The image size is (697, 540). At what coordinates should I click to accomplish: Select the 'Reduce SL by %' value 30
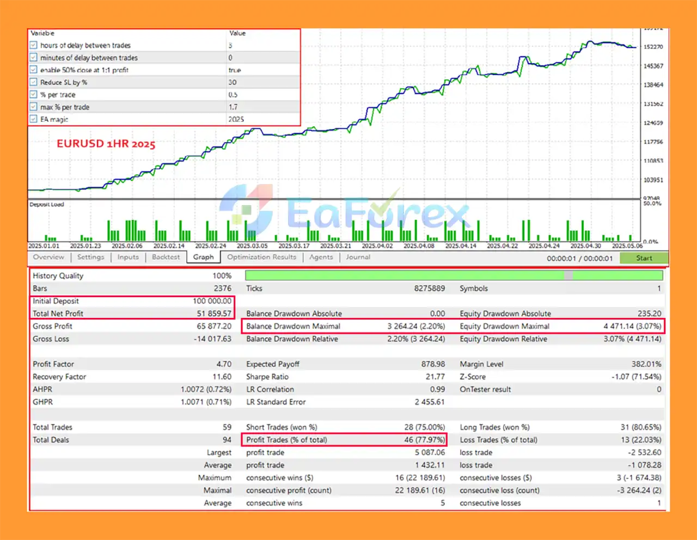tap(233, 82)
